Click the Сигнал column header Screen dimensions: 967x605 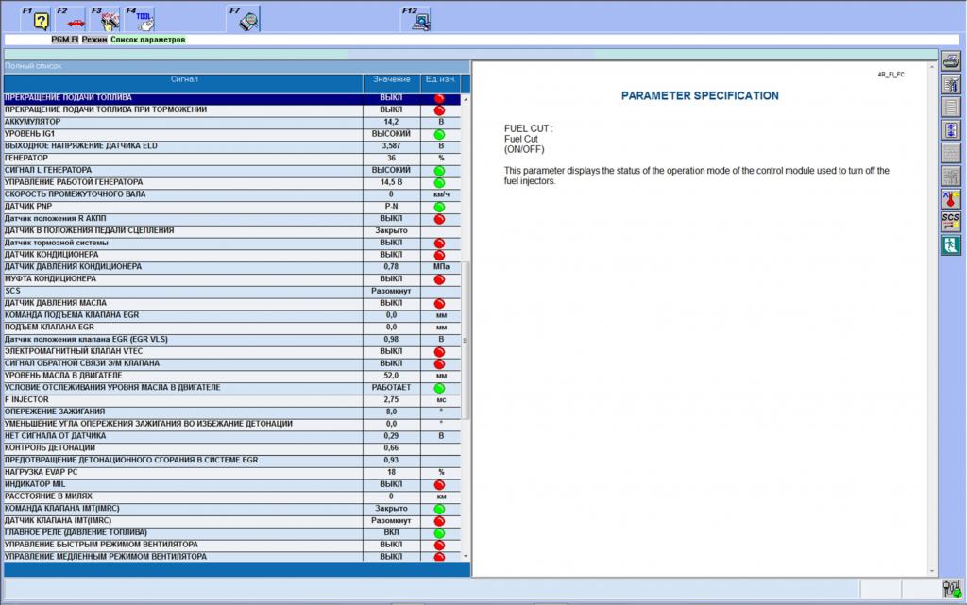click(184, 80)
